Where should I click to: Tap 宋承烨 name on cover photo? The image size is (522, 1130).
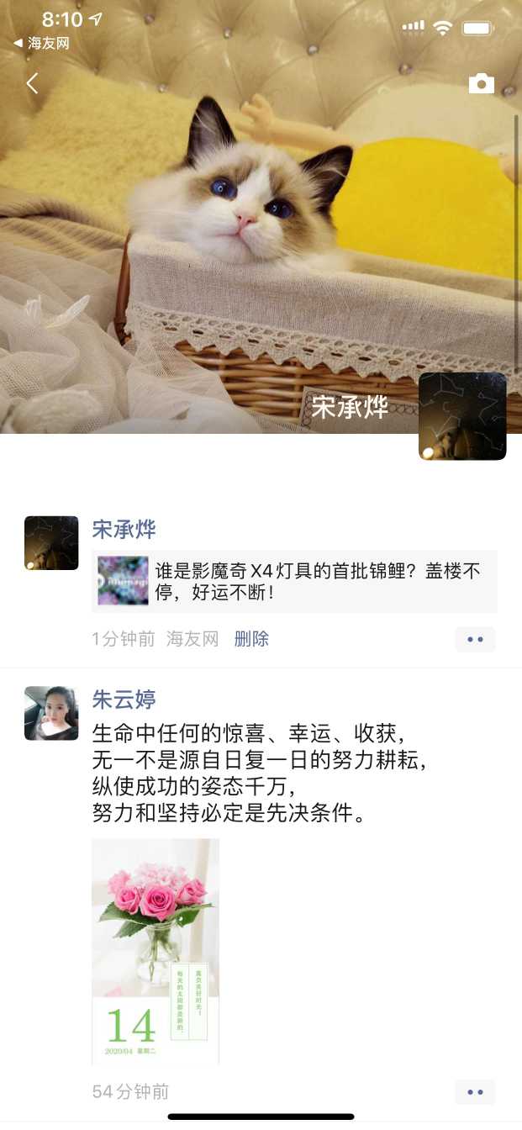point(350,407)
